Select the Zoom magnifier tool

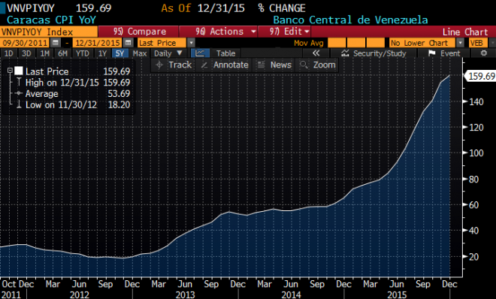tap(318, 65)
